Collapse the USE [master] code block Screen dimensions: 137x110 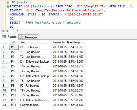pyautogui.click(x=8, y=3)
